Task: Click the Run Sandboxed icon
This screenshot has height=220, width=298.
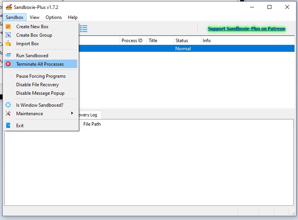Action: pyautogui.click(x=8, y=55)
